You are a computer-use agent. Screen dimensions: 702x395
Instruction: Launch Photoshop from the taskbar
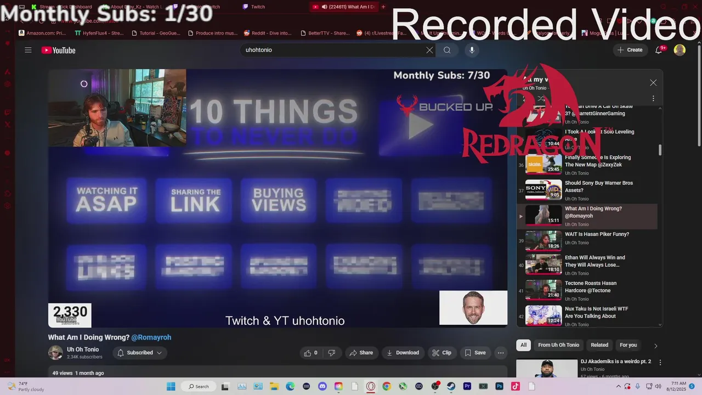click(500, 386)
